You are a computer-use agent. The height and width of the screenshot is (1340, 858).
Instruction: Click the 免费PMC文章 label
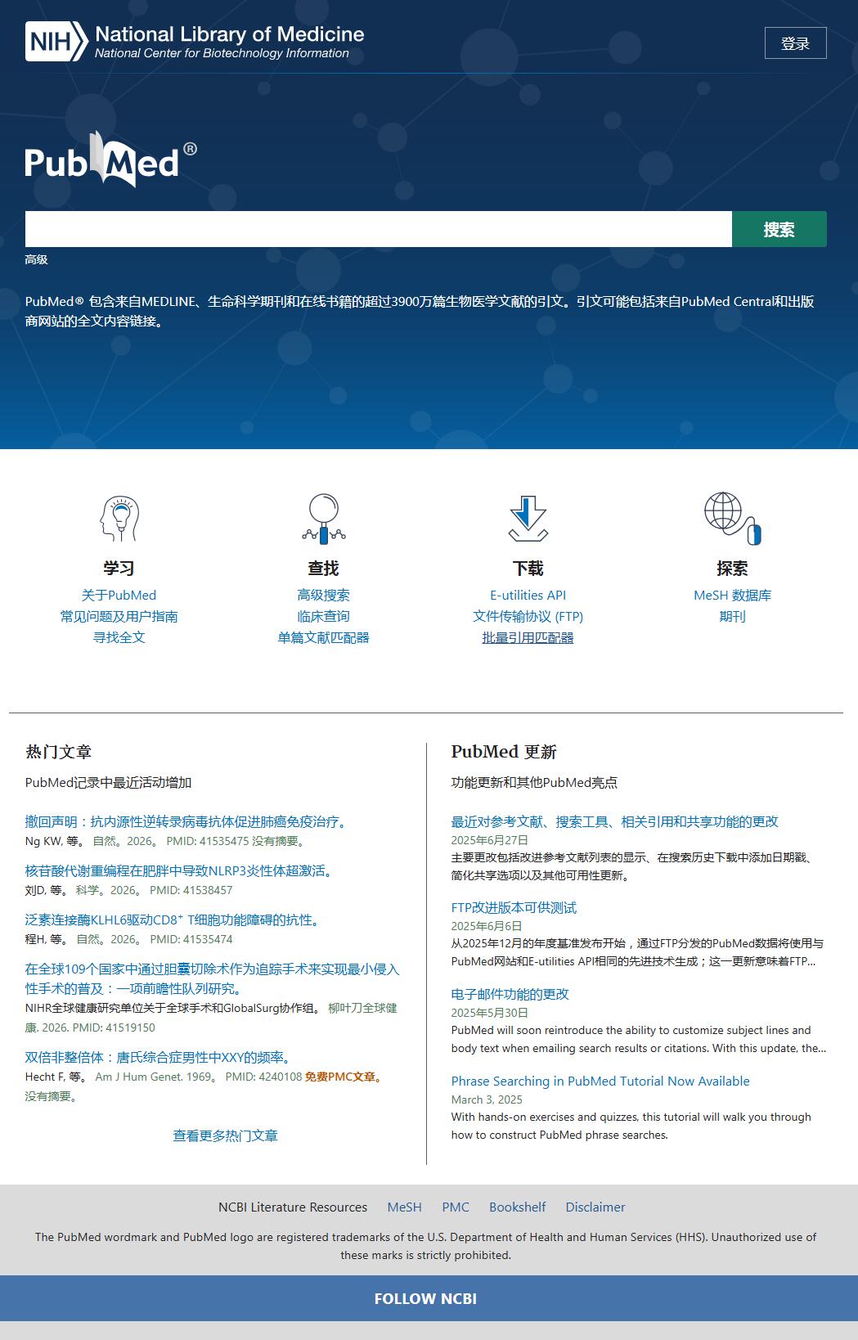point(344,1077)
